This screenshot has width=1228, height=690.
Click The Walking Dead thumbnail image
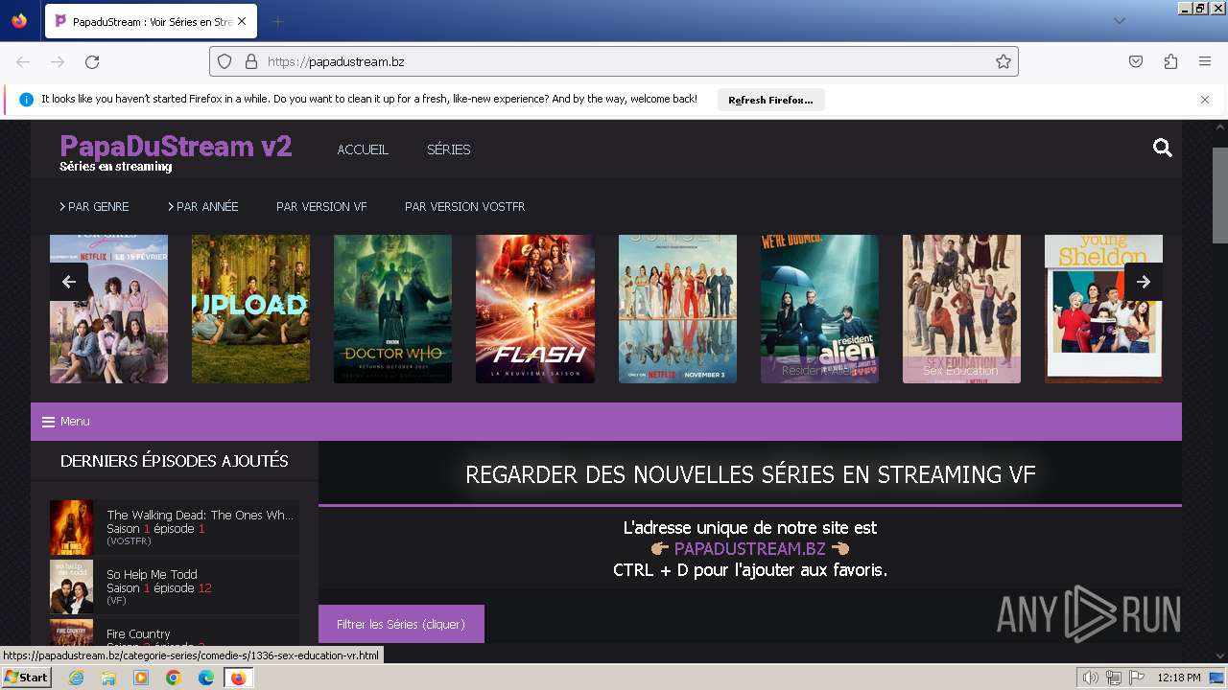click(x=72, y=528)
